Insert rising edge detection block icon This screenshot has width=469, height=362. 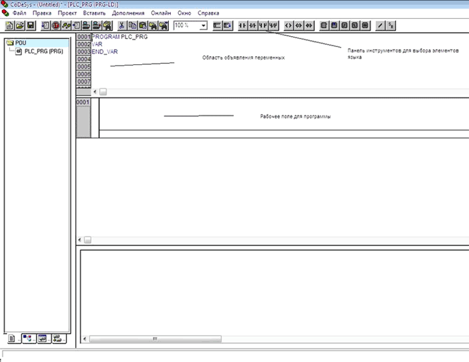coord(344,25)
